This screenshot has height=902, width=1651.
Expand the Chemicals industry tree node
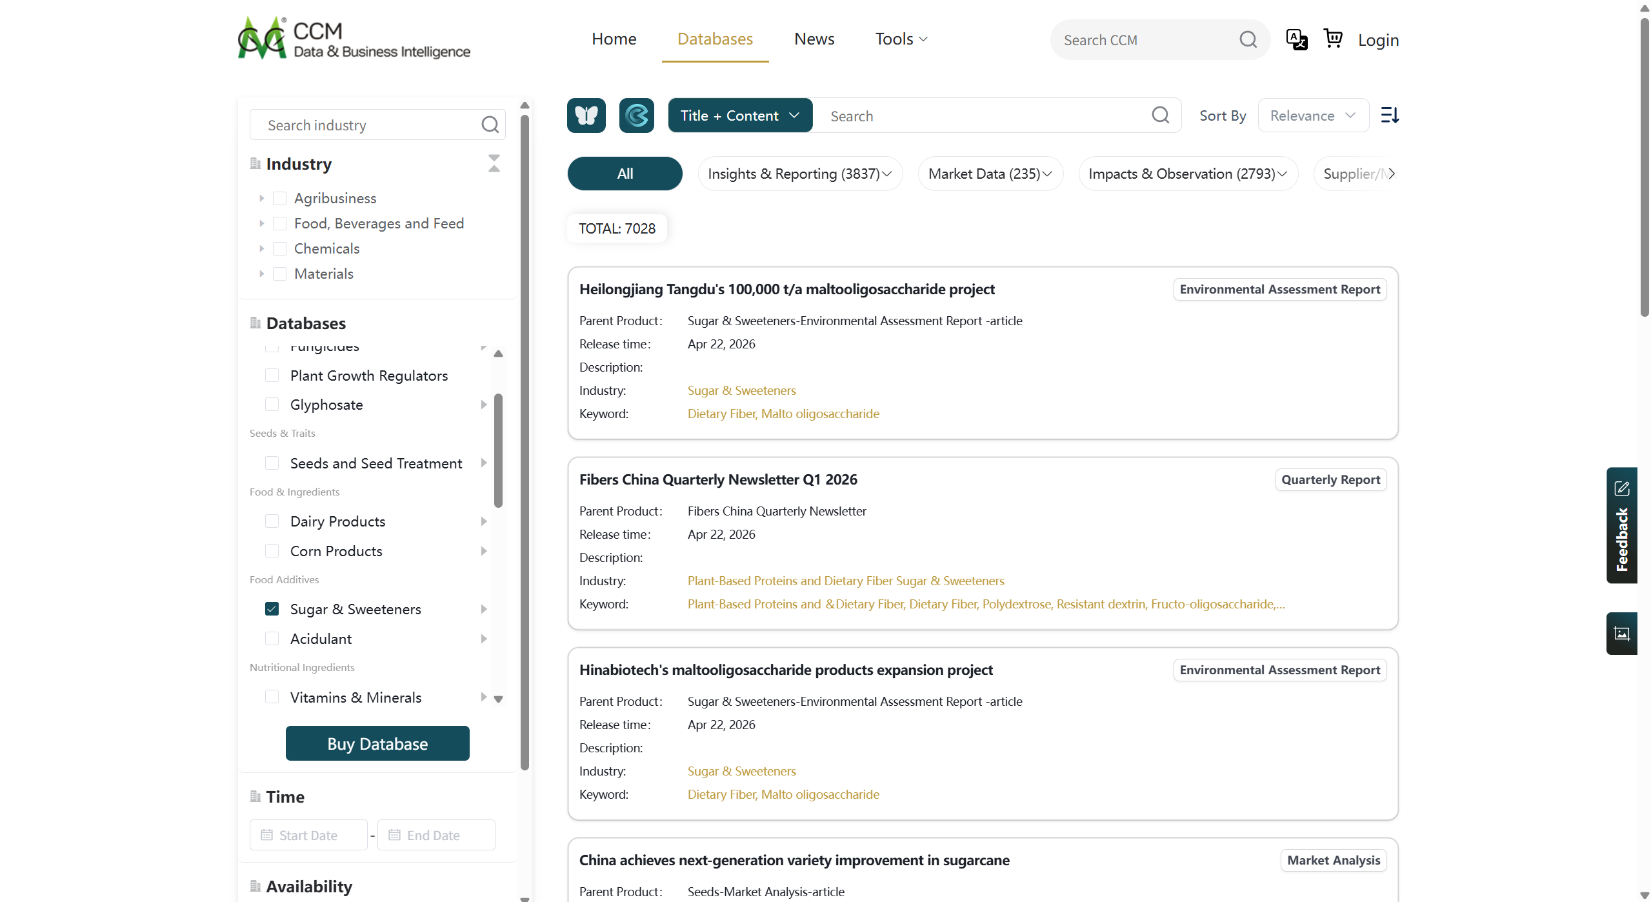pyautogui.click(x=261, y=248)
